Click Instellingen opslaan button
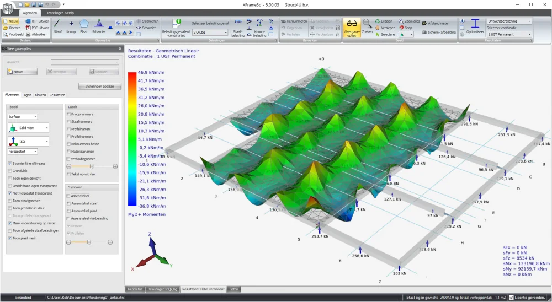The width and height of the screenshot is (552, 302). (x=99, y=86)
